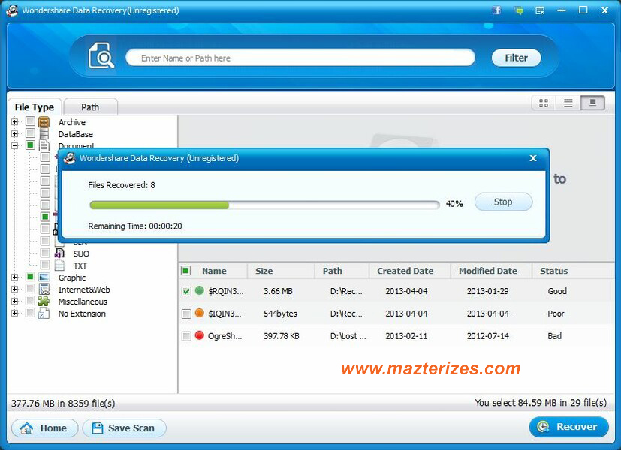621x450 pixels.
Task: Click the 397.78 KB size cell
Action: pyautogui.click(x=281, y=336)
